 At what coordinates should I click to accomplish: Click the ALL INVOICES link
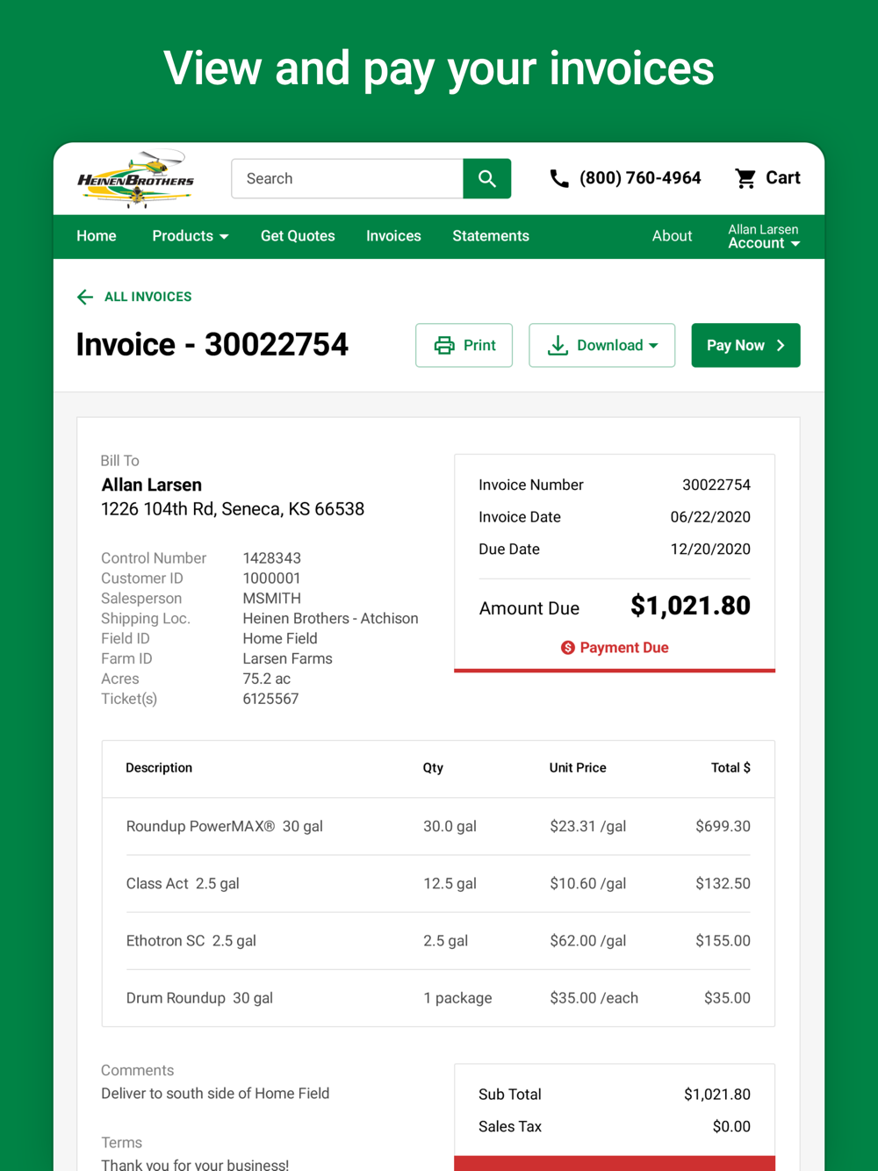pyautogui.click(x=148, y=297)
